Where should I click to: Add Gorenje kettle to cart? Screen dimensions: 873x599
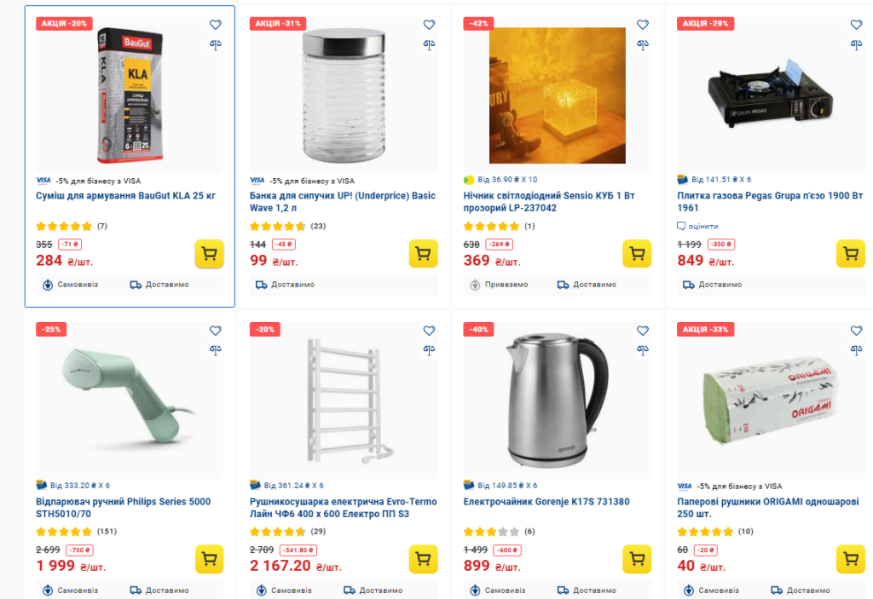637,559
